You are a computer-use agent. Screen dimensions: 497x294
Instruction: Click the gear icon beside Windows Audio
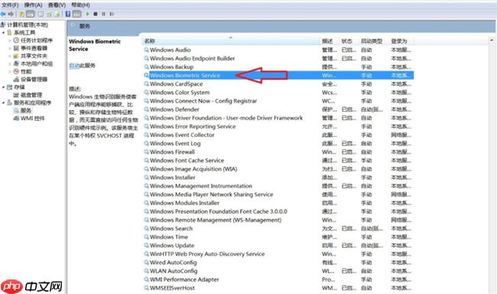click(x=147, y=50)
